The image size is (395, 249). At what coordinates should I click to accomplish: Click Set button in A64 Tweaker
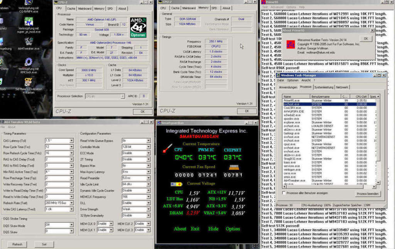[x=44, y=244]
